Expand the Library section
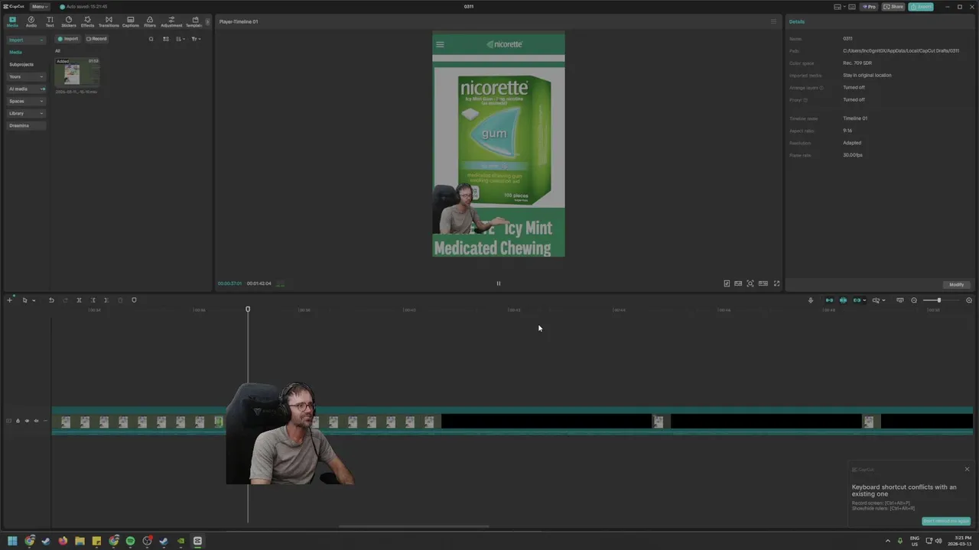The height and width of the screenshot is (550, 979). click(x=26, y=113)
